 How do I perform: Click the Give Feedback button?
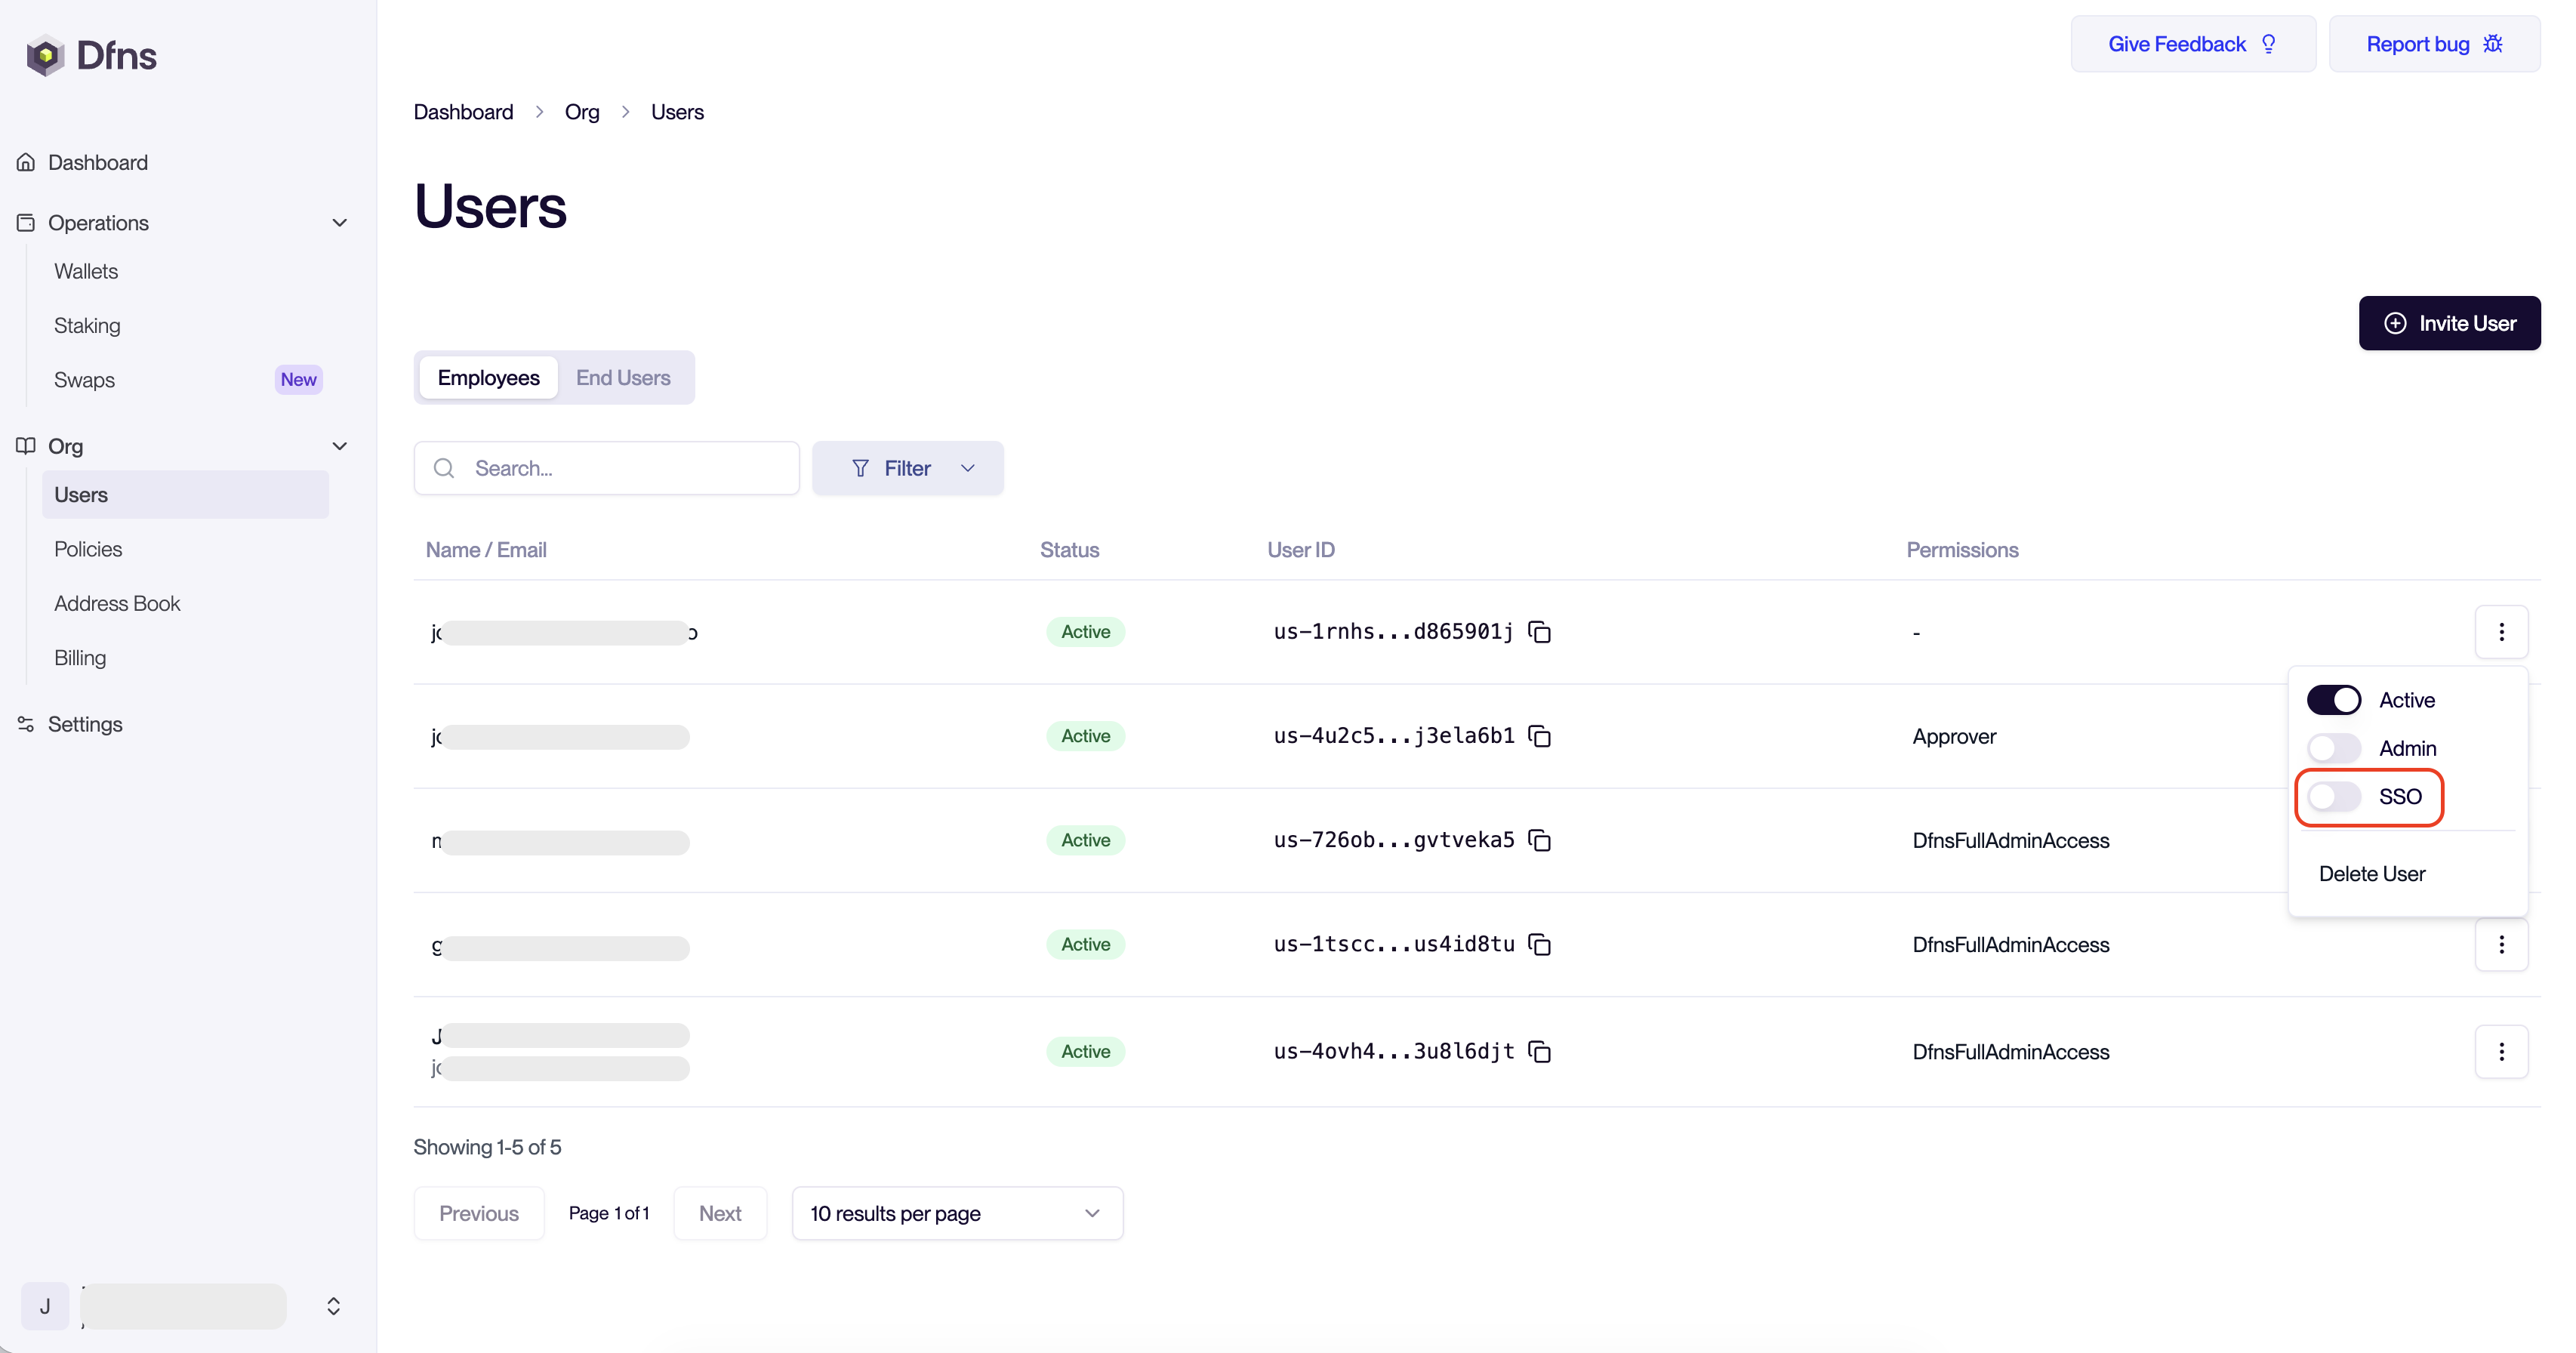click(x=2192, y=44)
